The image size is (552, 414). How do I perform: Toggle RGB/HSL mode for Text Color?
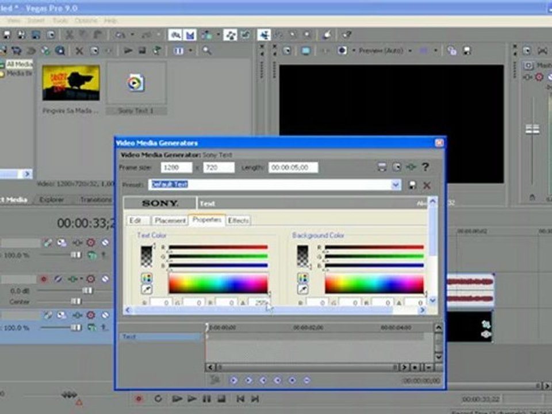click(147, 278)
